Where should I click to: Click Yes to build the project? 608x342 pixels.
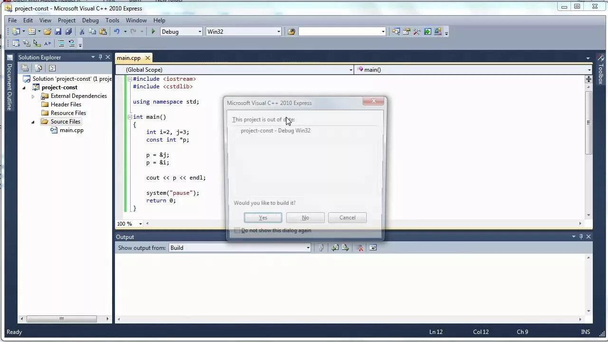263,218
